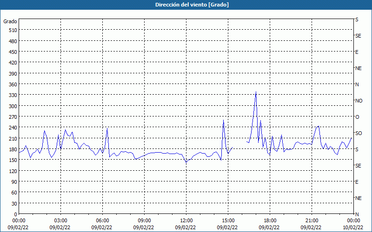Screen dimensions: 372x232
Task: Click the 'NE' compass label aligned with 390
Action: [358, 68]
